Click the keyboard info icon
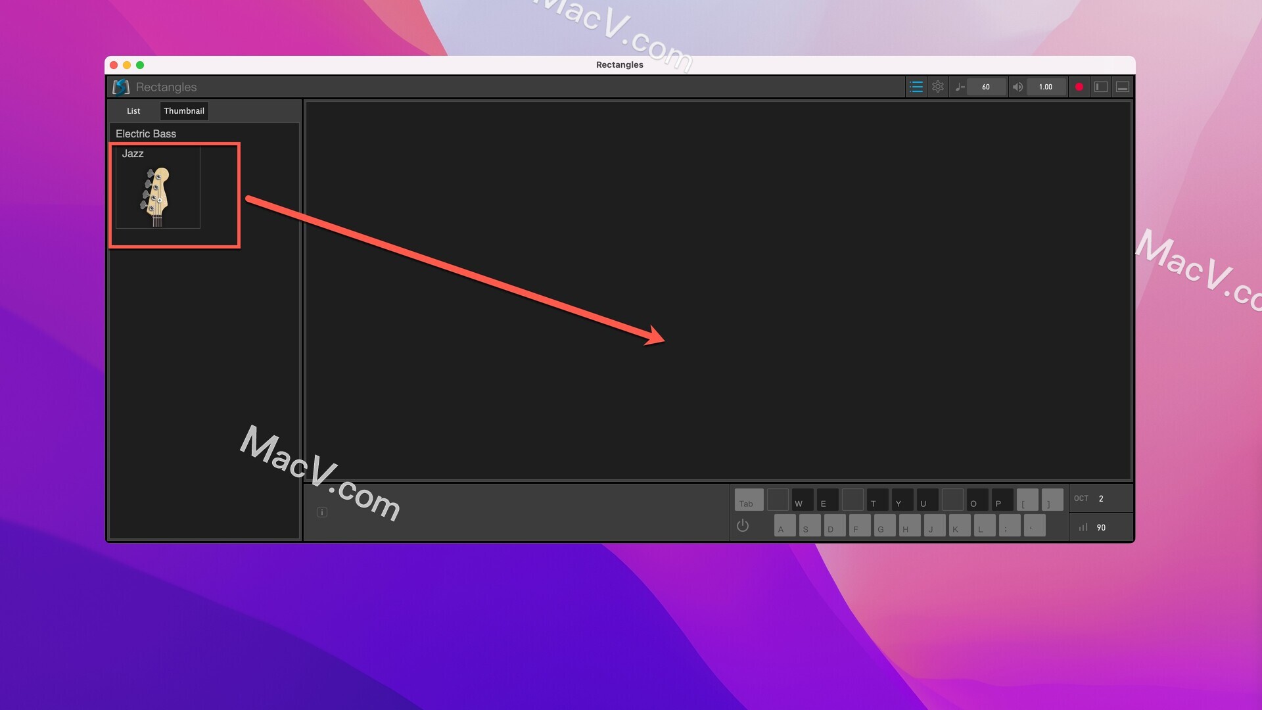 click(321, 511)
